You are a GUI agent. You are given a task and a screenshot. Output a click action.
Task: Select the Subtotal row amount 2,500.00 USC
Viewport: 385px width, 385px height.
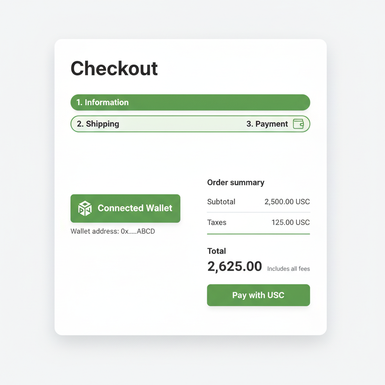pos(287,202)
